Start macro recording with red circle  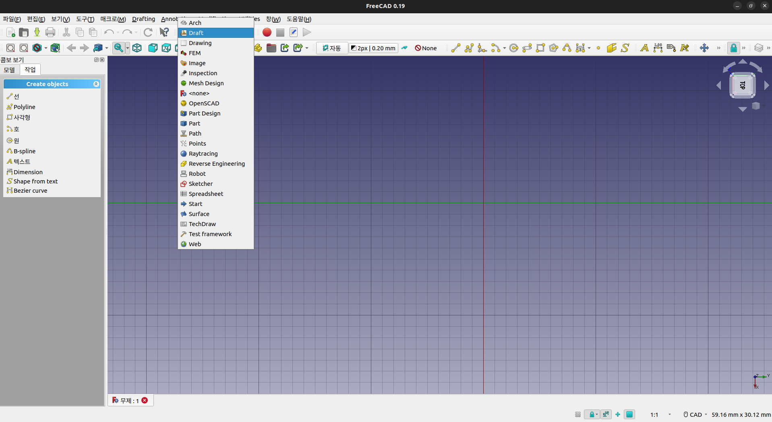(267, 33)
